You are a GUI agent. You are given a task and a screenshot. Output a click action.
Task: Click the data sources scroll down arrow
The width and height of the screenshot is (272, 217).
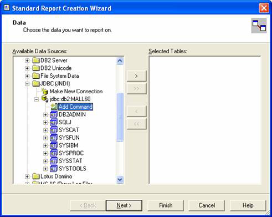pyautogui.click(x=120, y=180)
